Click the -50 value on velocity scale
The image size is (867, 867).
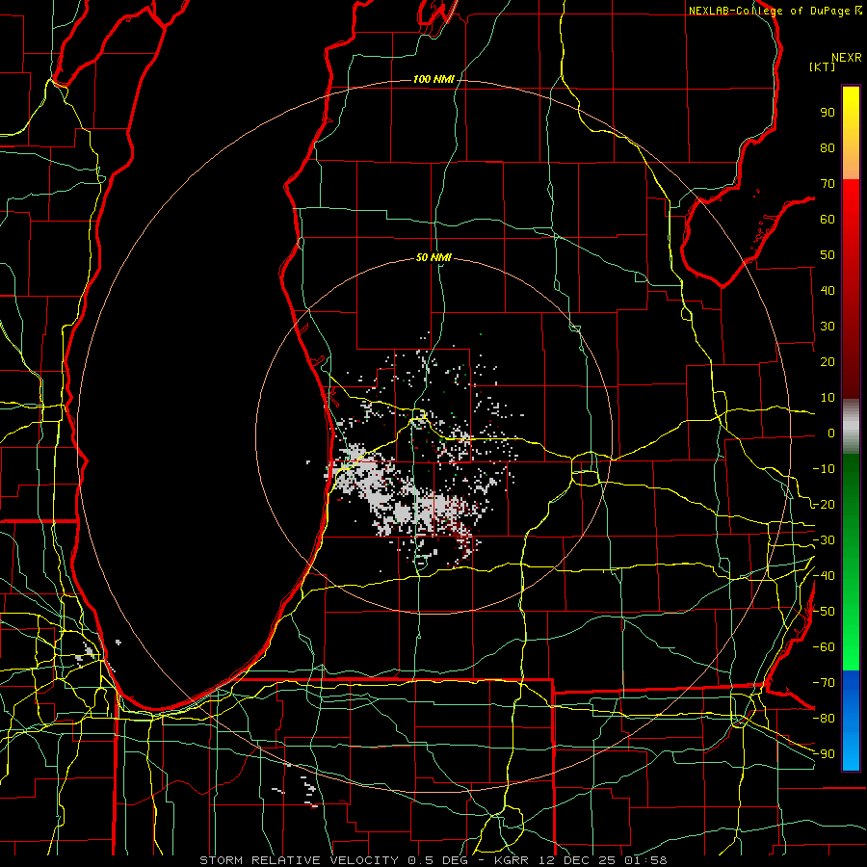click(x=824, y=612)
